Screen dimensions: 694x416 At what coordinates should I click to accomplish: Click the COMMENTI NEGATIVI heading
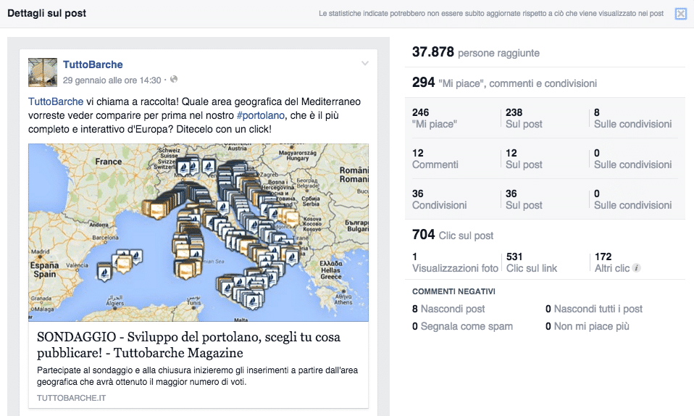[453, 291]
